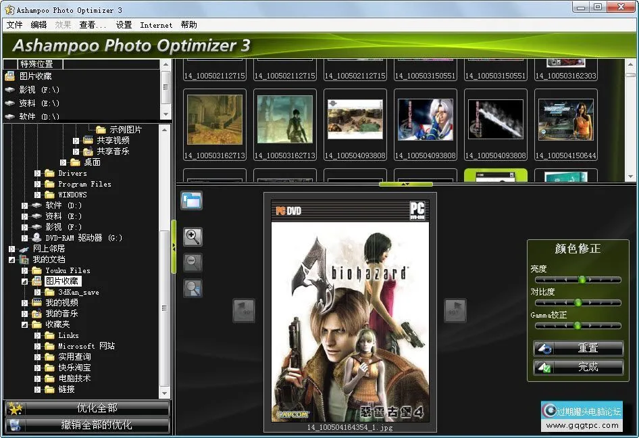Expand the Program Files folder node
The width and height of the screenshot is (639, 438).
click(38, 184)
